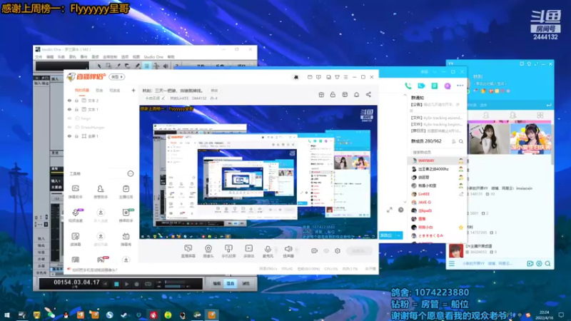The height and width of the screenshot is (321, 571).
Task: Open 视频连麦 tool
Action: click(76, 215)
